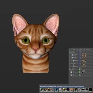Viewport: 93px width, 93px height.
Task: Click the Light object icon
Action: click(72, 76)
